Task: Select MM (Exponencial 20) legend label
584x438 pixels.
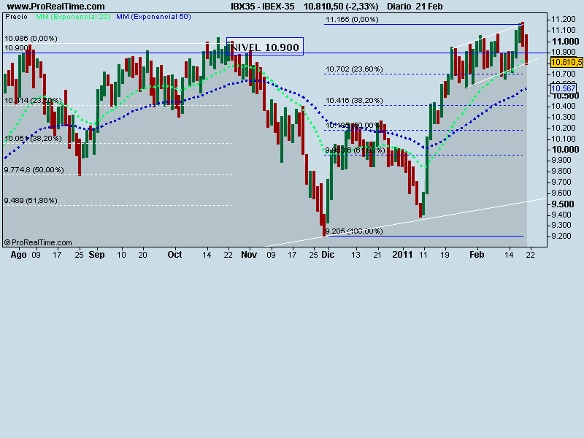Action: coord(73,17)
